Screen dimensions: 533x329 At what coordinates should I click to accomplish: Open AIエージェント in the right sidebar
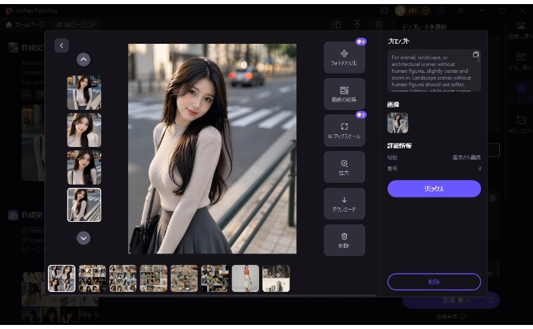click(x=520, y=125)
